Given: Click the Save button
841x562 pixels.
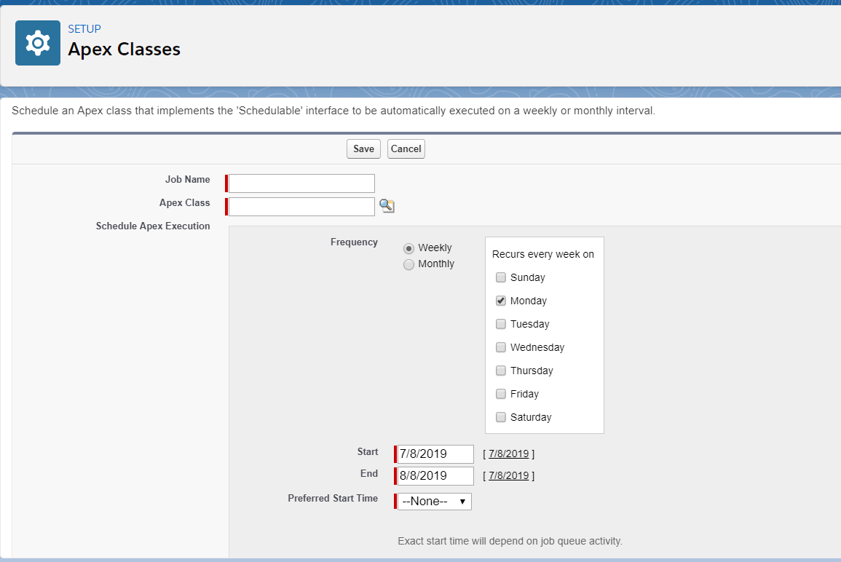Looking at the screenshot, I should [363, 149].
